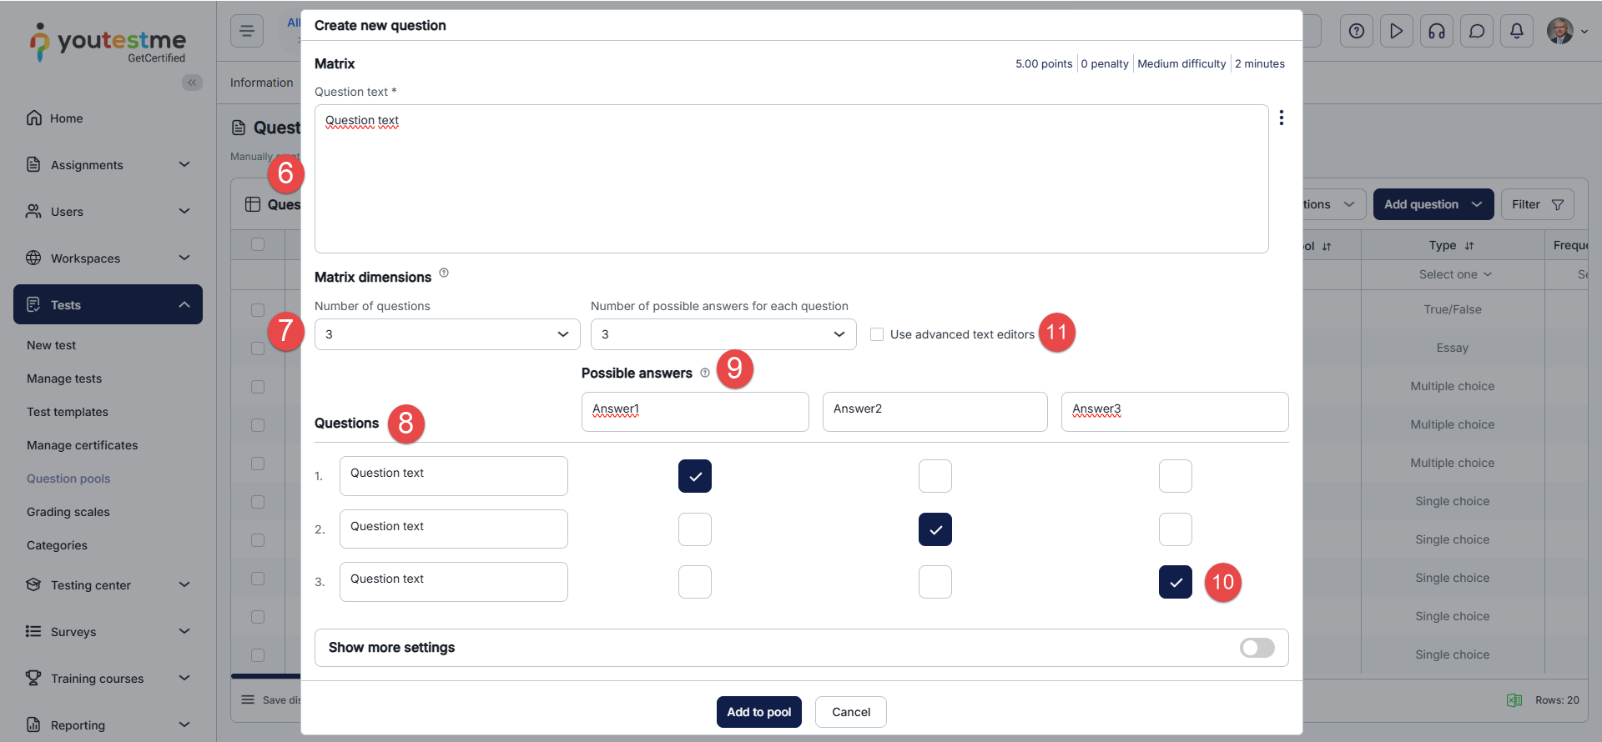Expand the Add question dropdown button

coord(1433,204)
